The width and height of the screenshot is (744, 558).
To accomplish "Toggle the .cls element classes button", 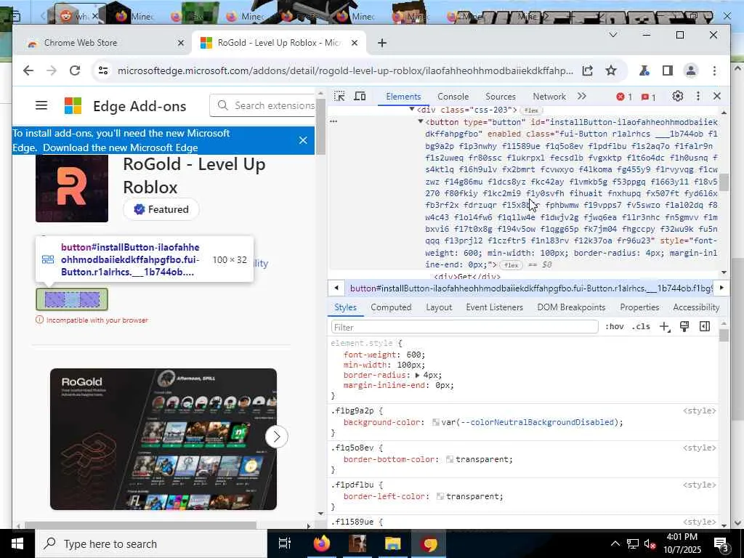I will 641,326.
